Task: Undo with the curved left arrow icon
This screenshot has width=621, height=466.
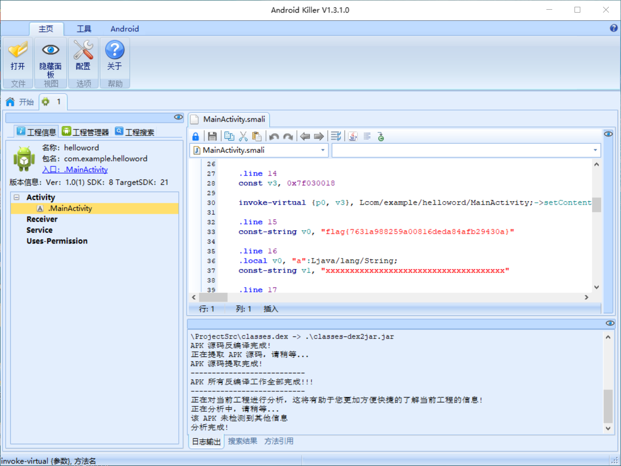Action: [x=274, y=137]
